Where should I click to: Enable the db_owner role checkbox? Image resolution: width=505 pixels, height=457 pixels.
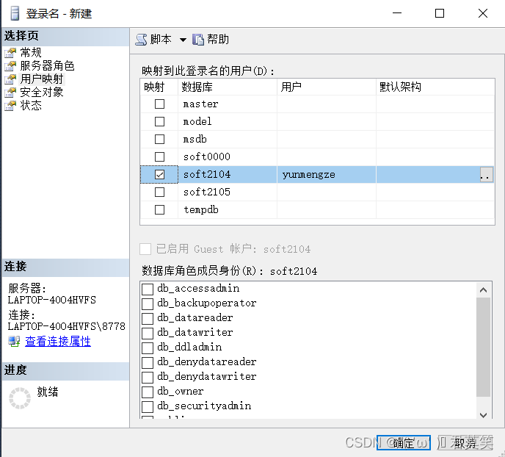point(148,392)
